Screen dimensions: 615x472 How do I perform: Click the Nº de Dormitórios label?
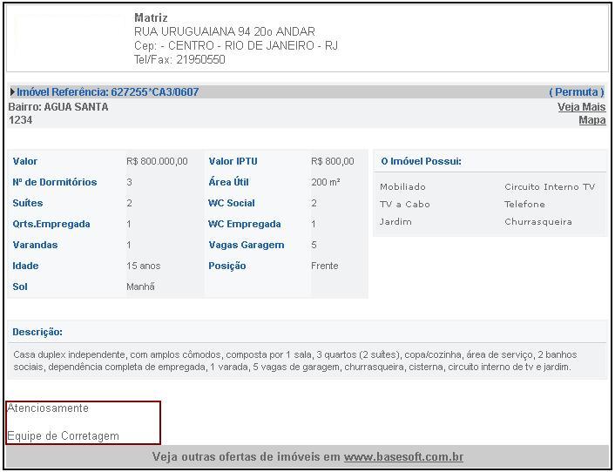55,182
